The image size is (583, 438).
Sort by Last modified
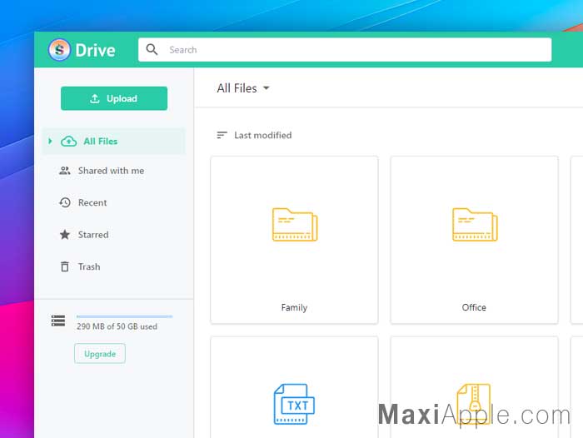(x=263, y=135)
